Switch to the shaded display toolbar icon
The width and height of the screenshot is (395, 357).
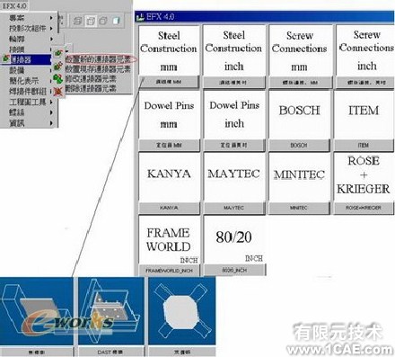pos(116,21)
